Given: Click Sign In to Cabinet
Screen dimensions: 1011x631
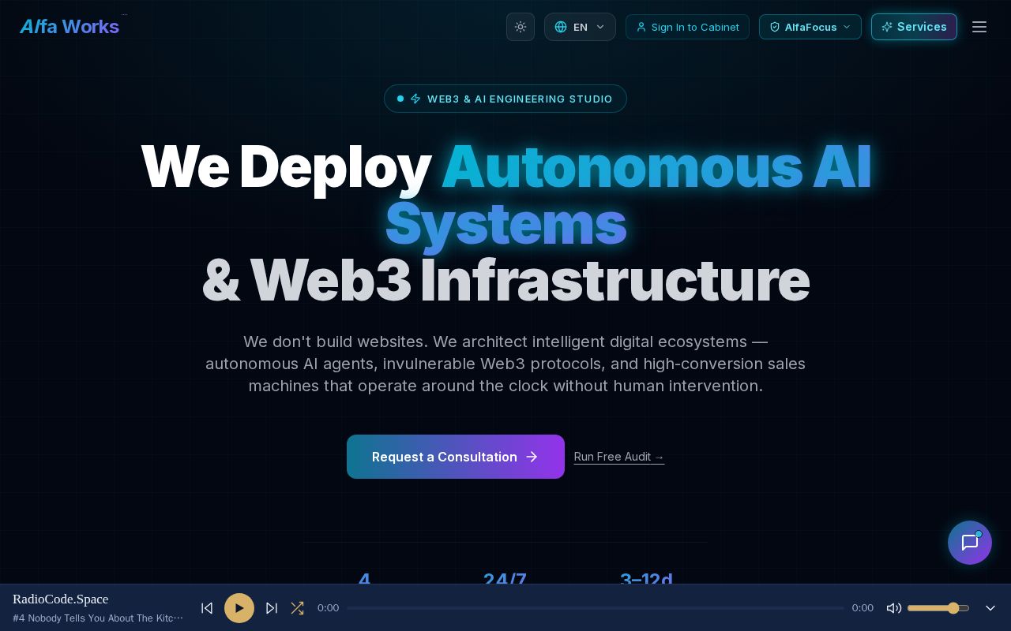Looking at the screenshot, I should click(x=687, y=27).
